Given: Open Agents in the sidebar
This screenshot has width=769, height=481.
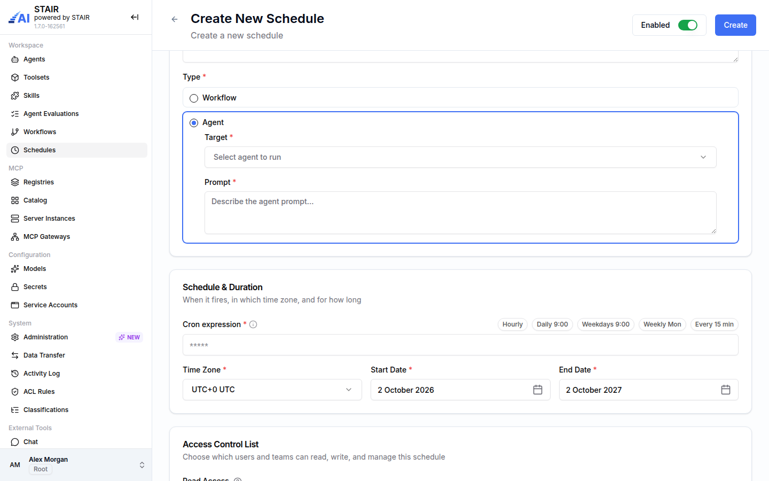Looking at the screenshot, I should click(77, 59).
